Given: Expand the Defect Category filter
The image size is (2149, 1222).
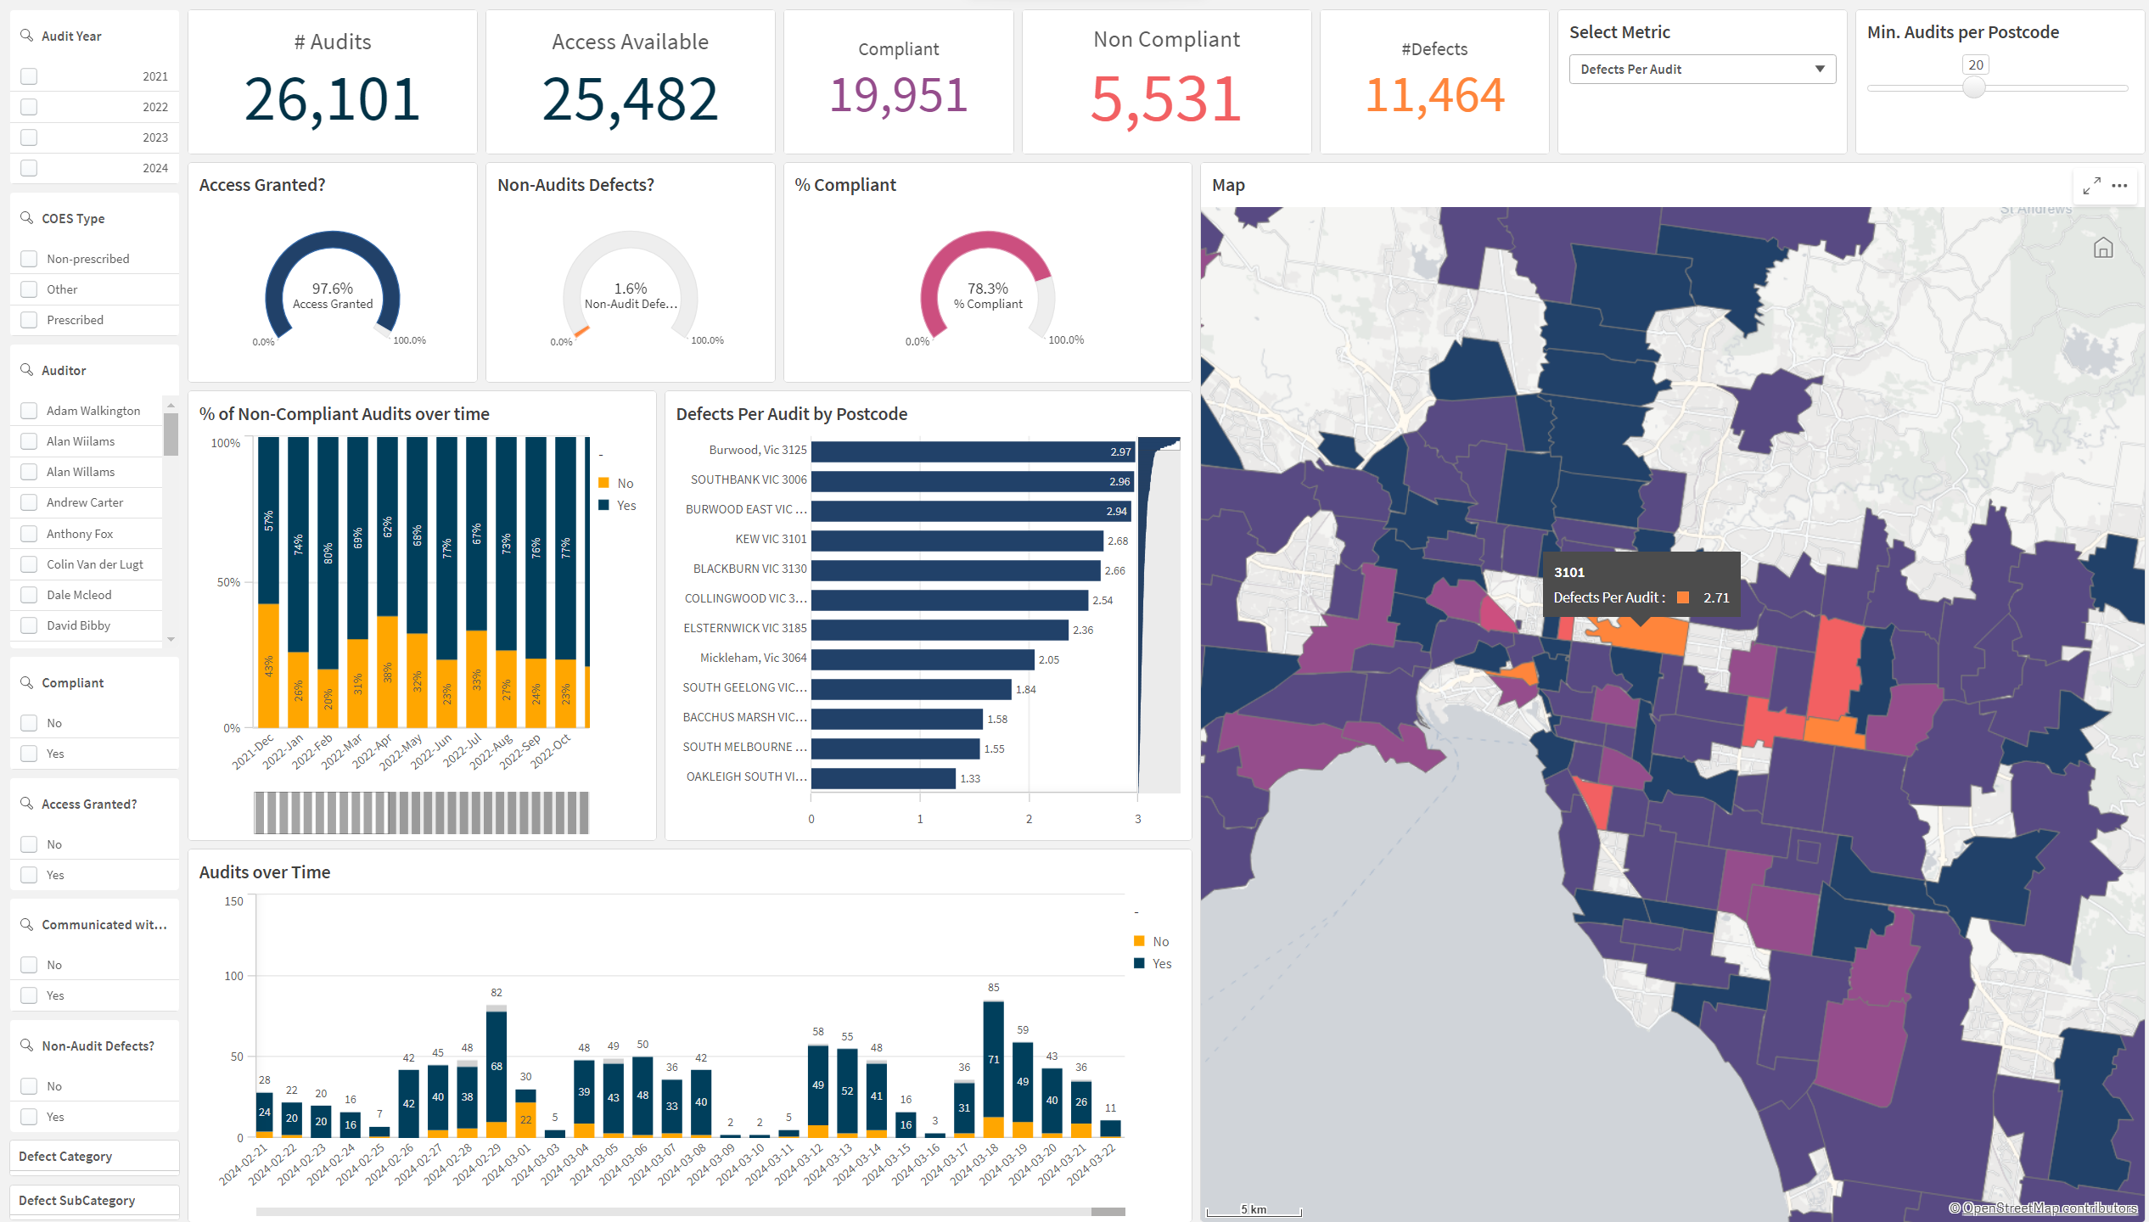Looking at the screenshot, I should click(x=94, y=1156).
